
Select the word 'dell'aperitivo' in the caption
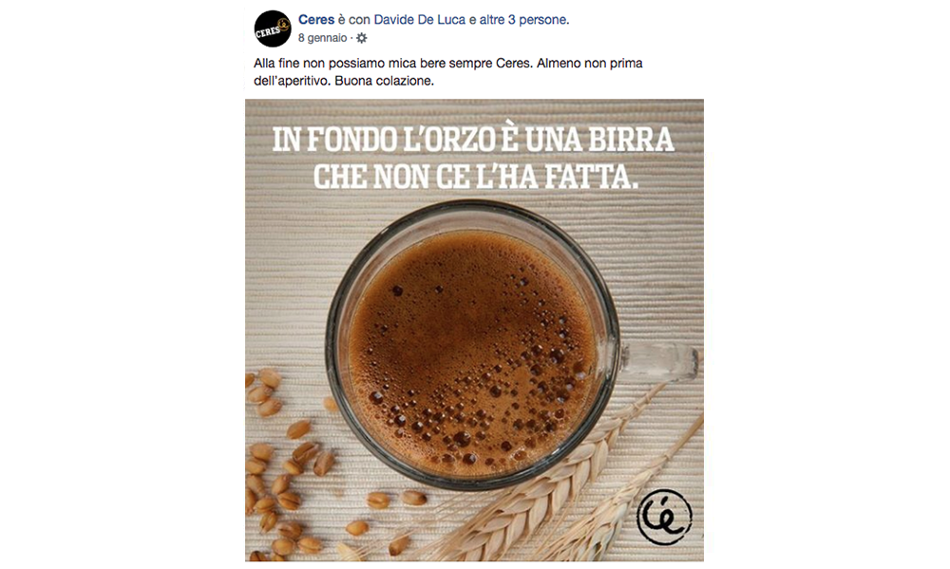tap(292, 81)
